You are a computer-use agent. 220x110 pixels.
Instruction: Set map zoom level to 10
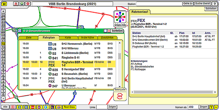point(3,63)
